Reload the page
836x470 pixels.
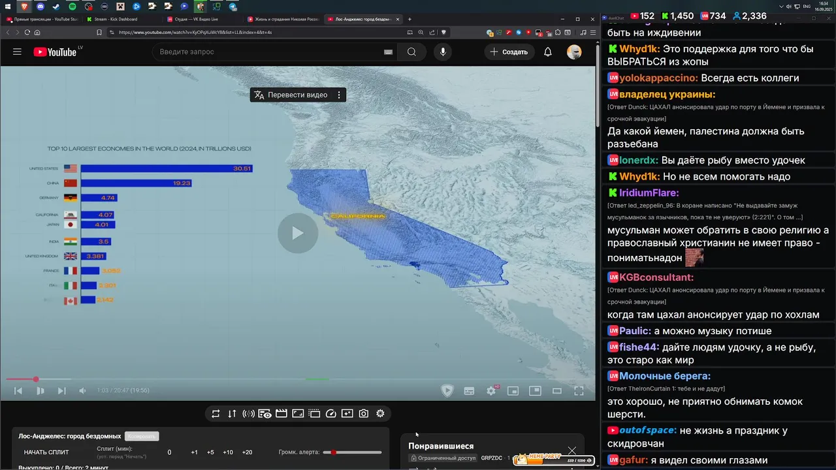pyautogui.click(x=27, y=32)
